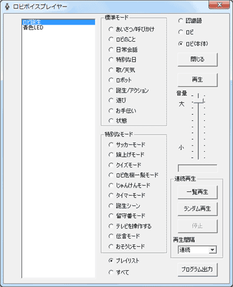Select the 旗上げモード radio button
This screenshot has height=287, width=233.
click(111, 155)
